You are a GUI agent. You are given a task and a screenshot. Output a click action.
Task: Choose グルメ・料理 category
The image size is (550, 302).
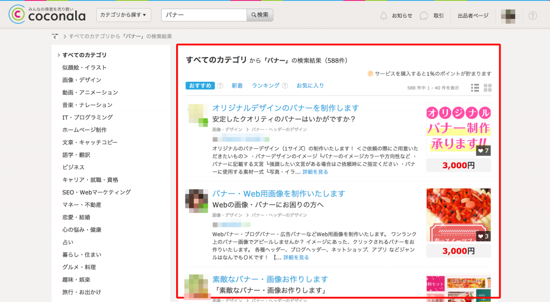click(79, 267)
